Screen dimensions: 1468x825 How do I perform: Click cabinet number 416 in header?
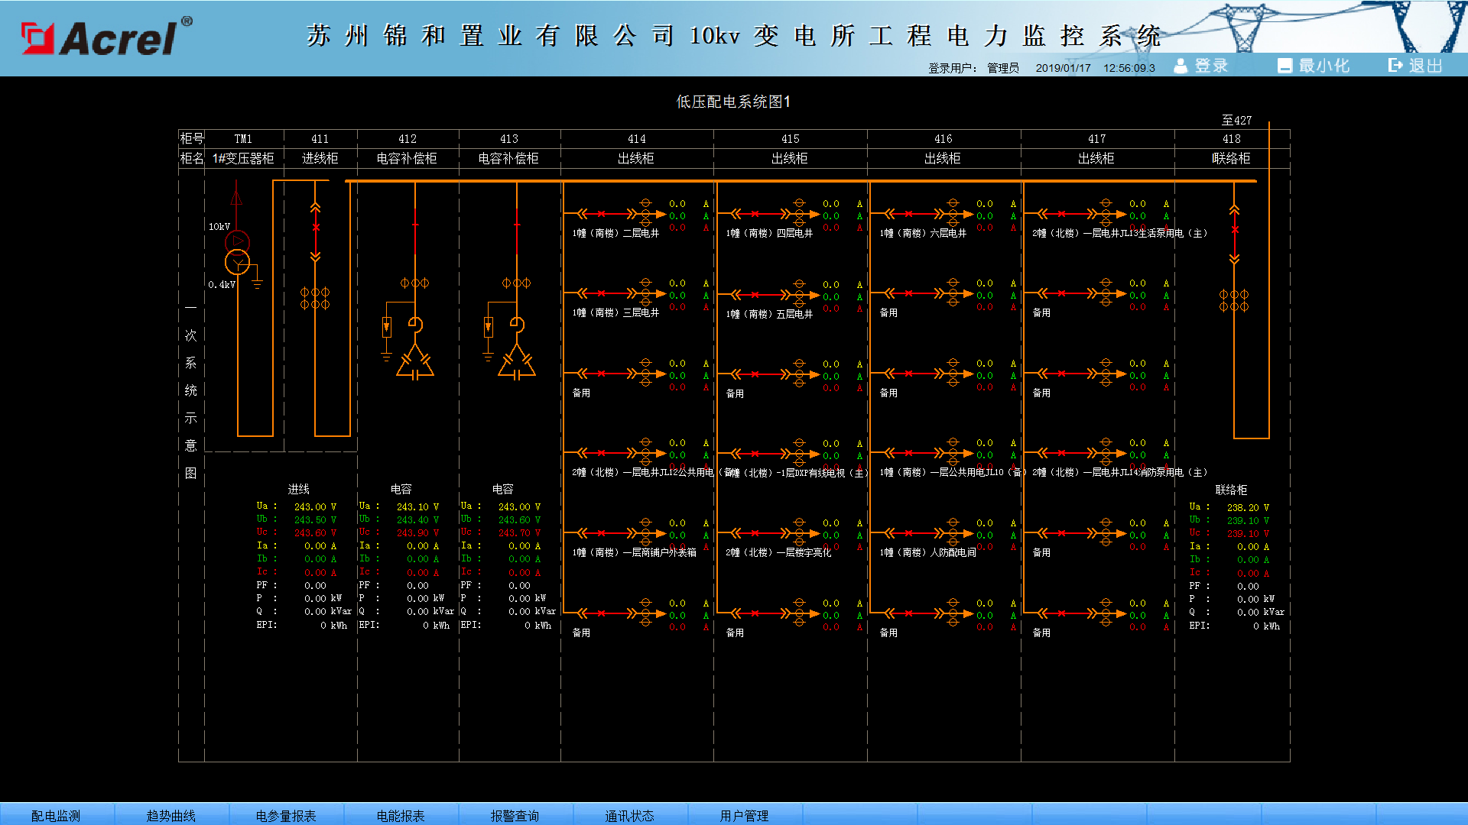pyautogui.click(x=943, y=139)
